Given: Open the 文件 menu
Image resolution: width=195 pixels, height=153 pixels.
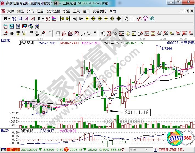Looking at the screenshot, I should [x=10, y=11].
